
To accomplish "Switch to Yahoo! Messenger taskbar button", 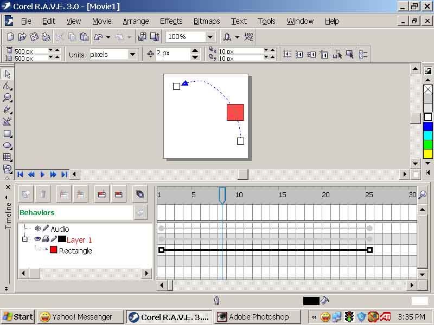I will tap(80, 317).
